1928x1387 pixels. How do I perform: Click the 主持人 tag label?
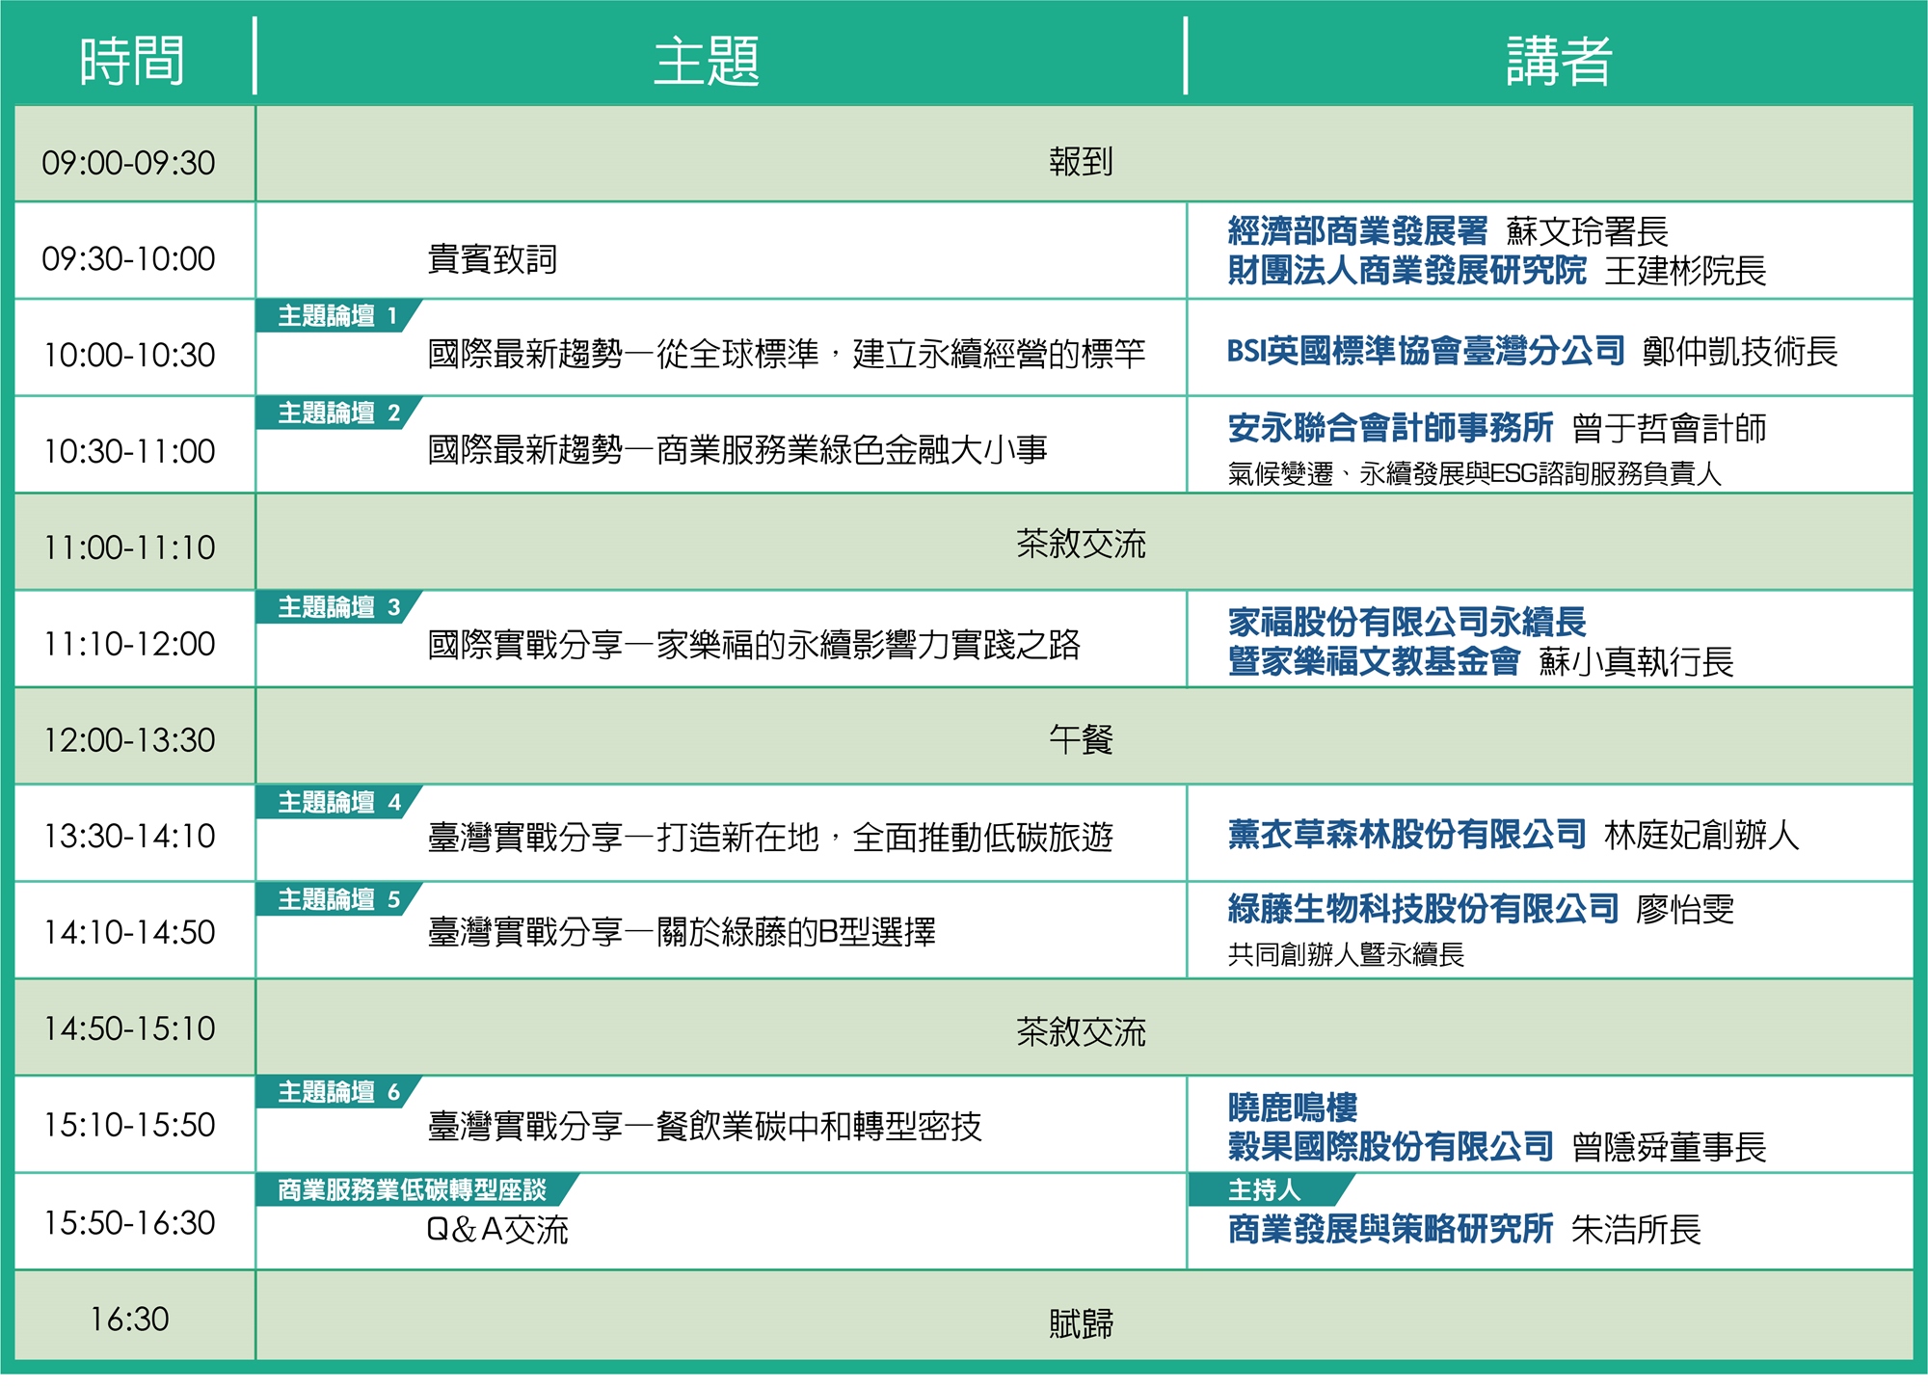click(1264, 1190)
